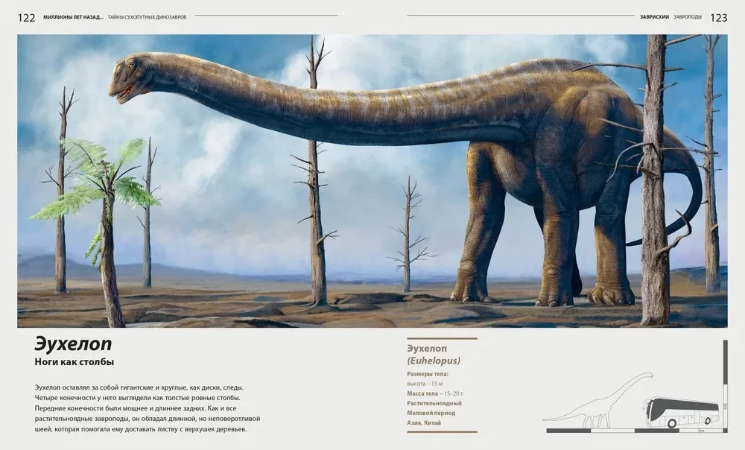
Task: Click the paragraph line starting 'шеей, которая помогала'
Action: point(141,430)
